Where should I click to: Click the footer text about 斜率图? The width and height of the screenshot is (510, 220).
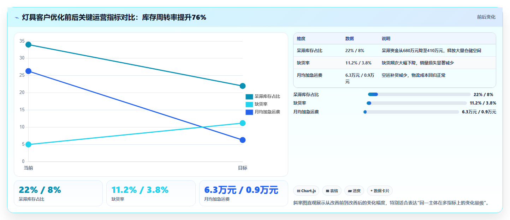coord(391,203)
